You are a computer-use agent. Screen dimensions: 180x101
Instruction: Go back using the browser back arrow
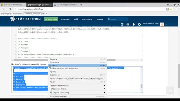[x=4, y=9]
